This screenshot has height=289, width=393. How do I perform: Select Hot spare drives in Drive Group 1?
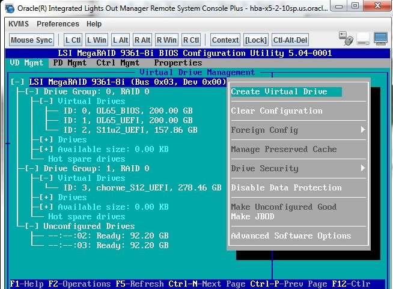[87, 216]
